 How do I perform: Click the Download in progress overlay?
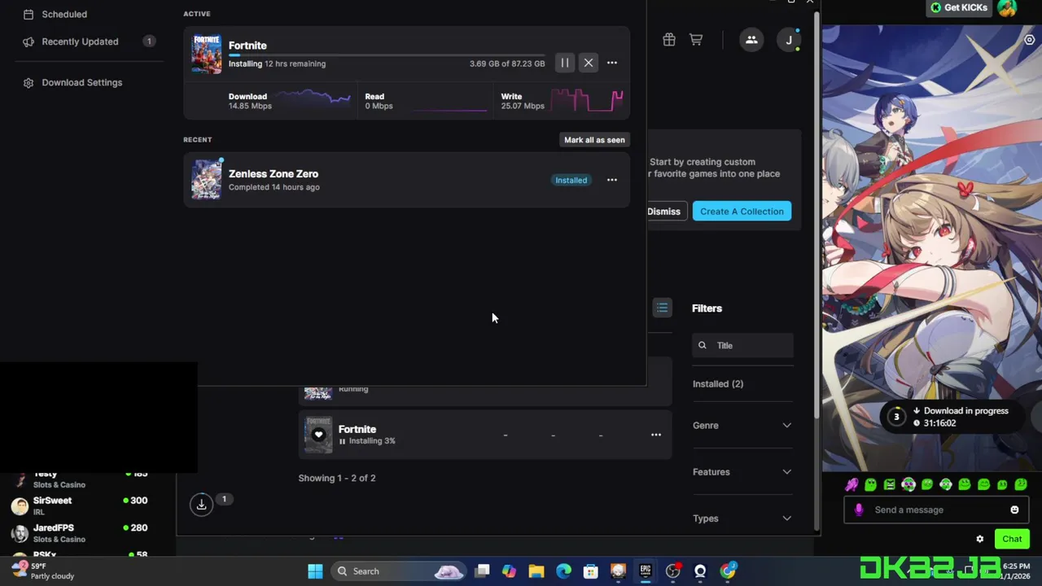952,417
